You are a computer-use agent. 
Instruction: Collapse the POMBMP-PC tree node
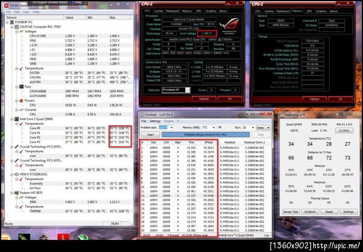point(7,22)
